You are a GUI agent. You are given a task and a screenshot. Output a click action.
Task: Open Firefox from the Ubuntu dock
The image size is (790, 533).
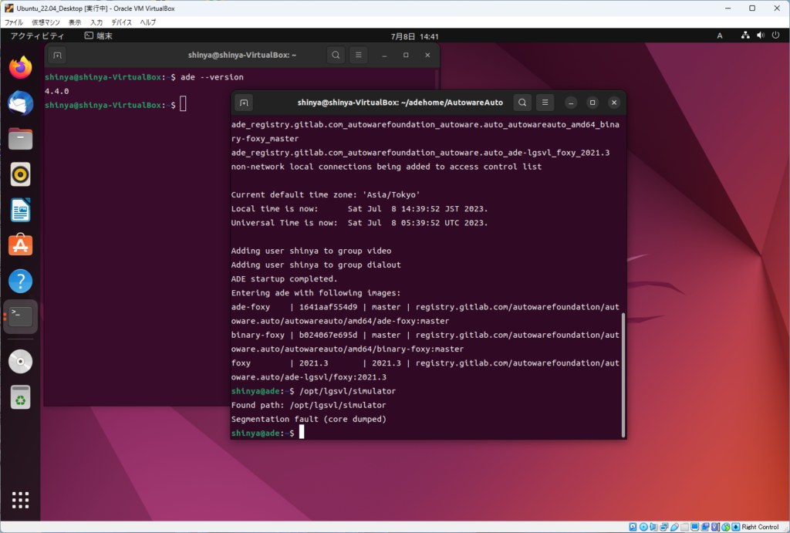point(20,68)
